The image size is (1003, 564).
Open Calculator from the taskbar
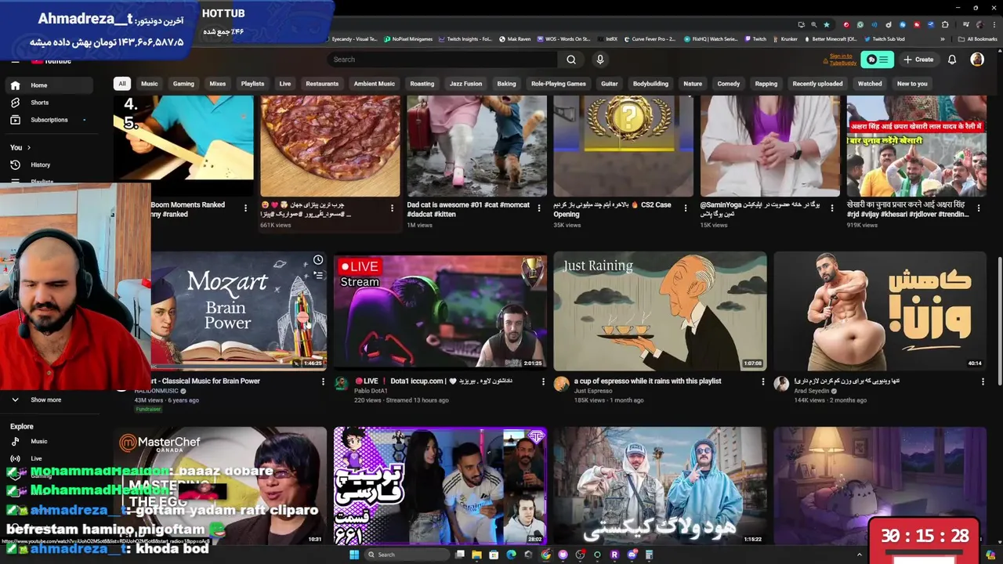click(649, 555)
